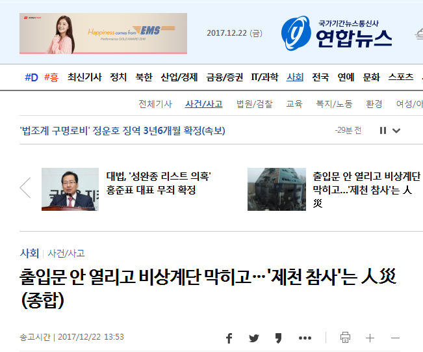423x352 pixels.
Task: Decrease article font size with minus
Action: 395,338
